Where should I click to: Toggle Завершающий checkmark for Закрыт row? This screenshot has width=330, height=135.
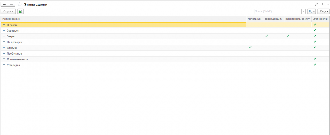point(266,36)
